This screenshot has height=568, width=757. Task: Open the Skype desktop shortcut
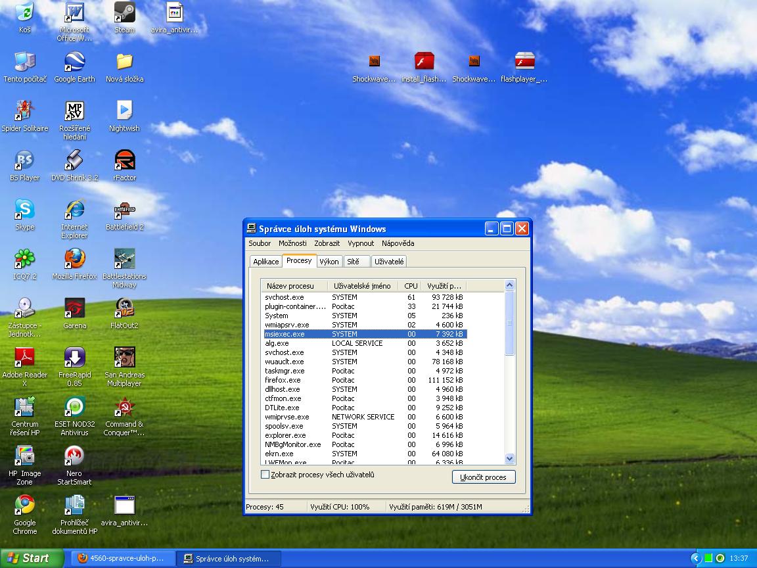(x=24, y=210)
